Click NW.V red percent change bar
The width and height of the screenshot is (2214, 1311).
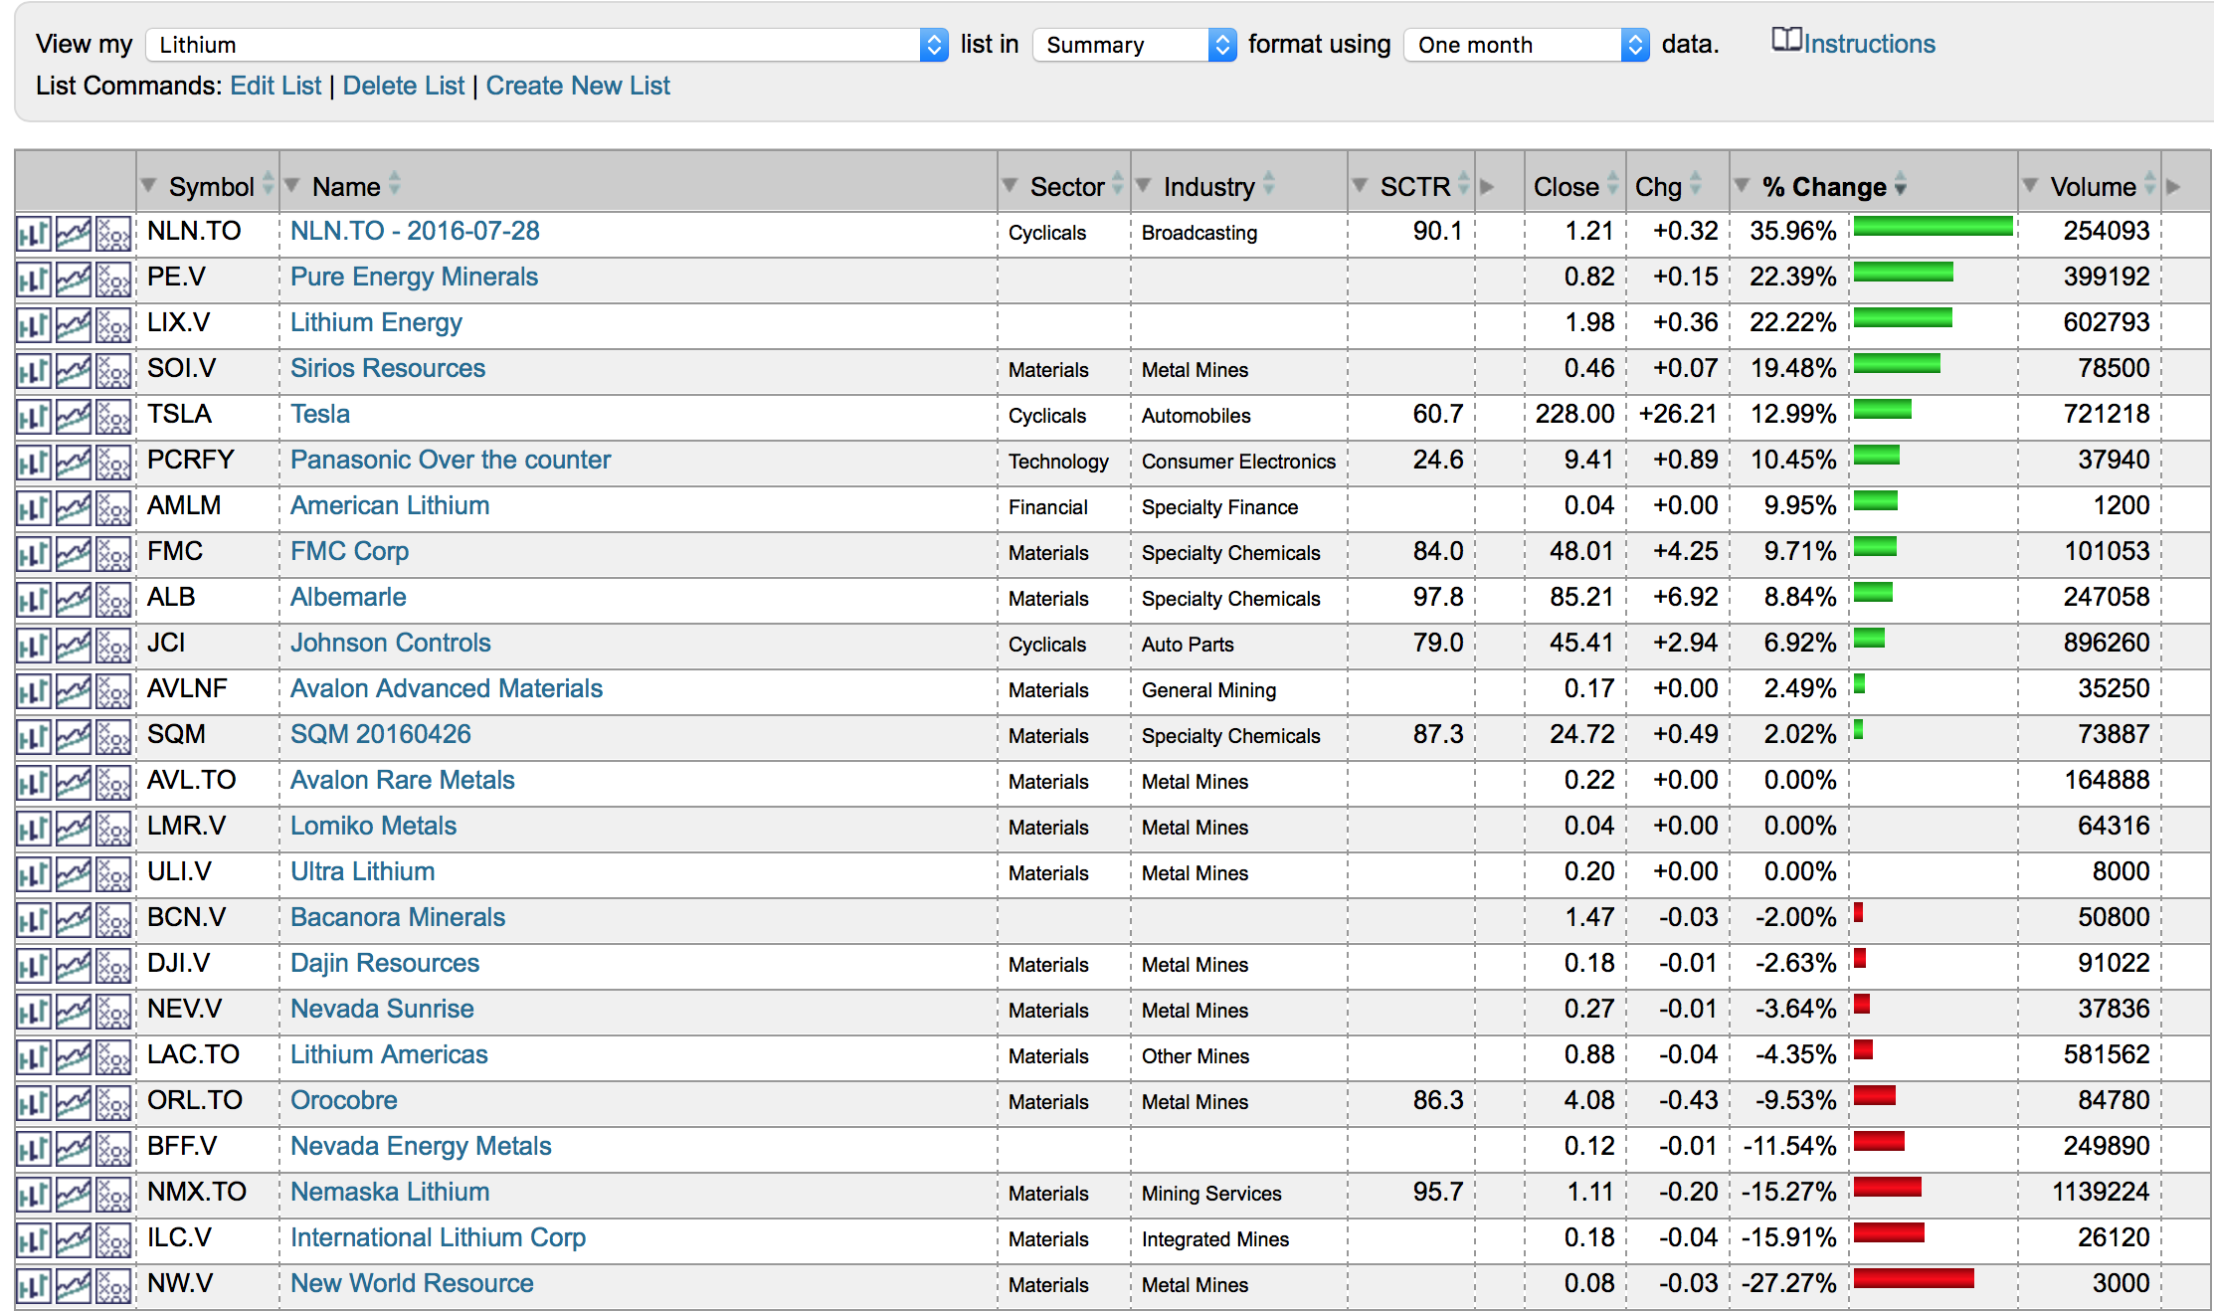(1914, 1279)
